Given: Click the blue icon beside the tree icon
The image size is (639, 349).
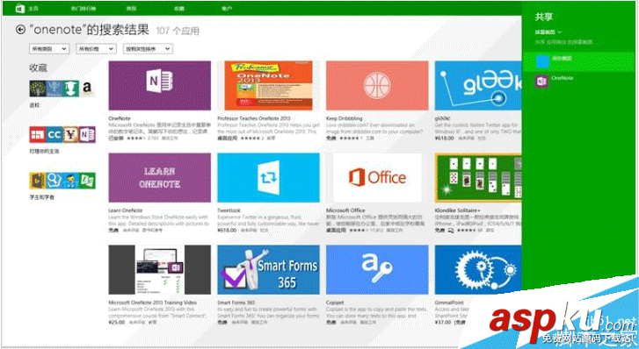Looking at the screenshot, I should point(54,88).
